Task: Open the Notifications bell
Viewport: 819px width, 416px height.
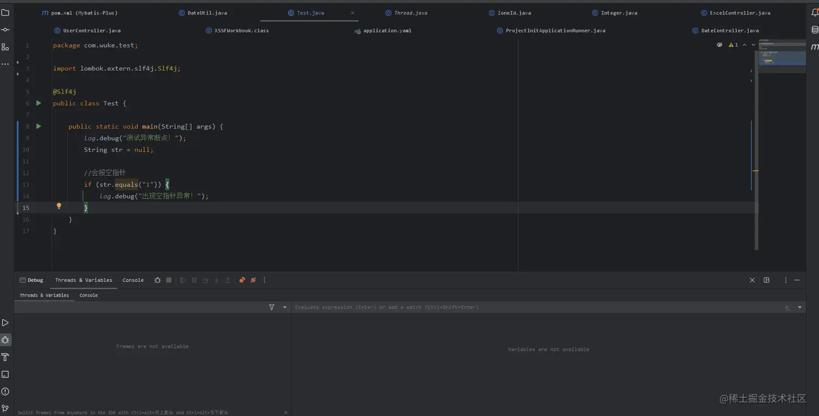Action: pyautogui.click(x=814, y=12)
